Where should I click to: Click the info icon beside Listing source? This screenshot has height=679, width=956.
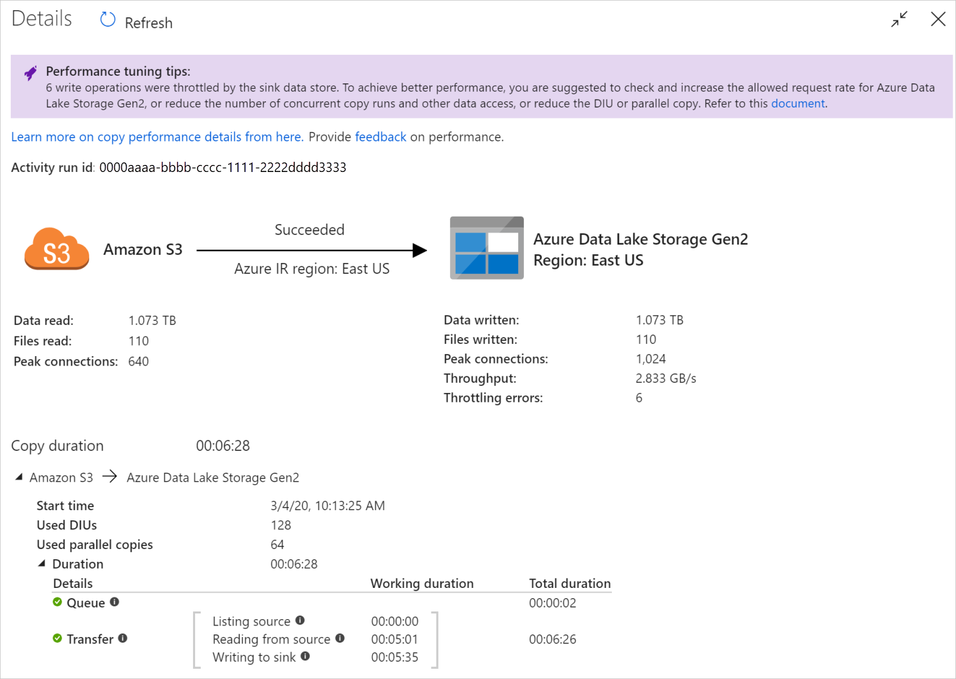tap(300, 620)
